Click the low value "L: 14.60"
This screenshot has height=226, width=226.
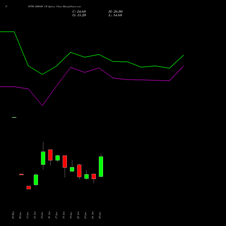pyautogui.click(x=115, y=15)
